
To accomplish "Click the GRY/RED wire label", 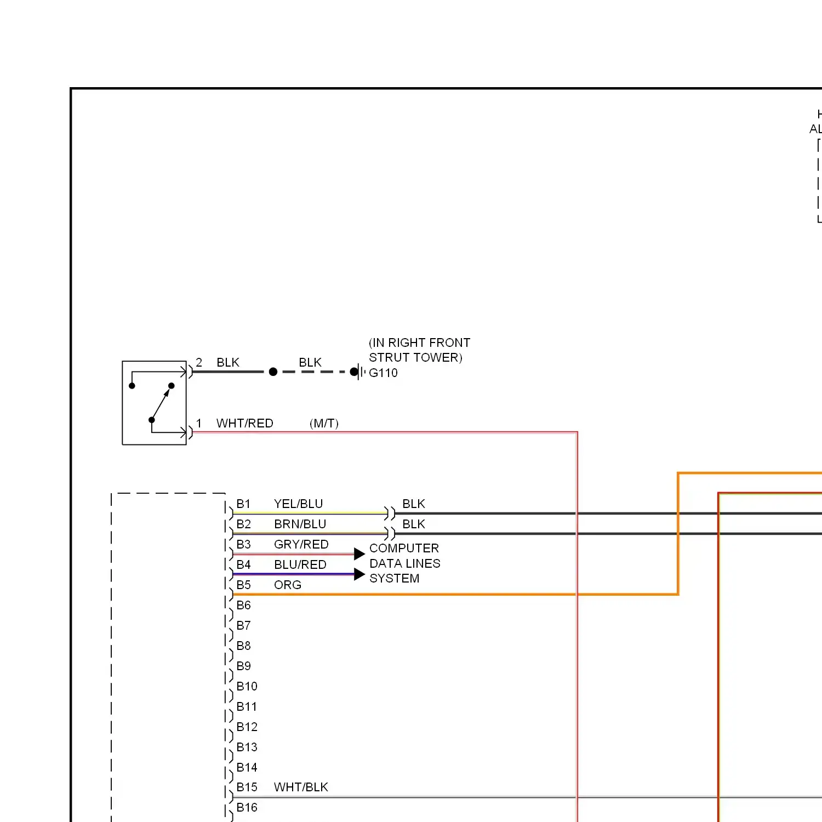I will 301,544.
